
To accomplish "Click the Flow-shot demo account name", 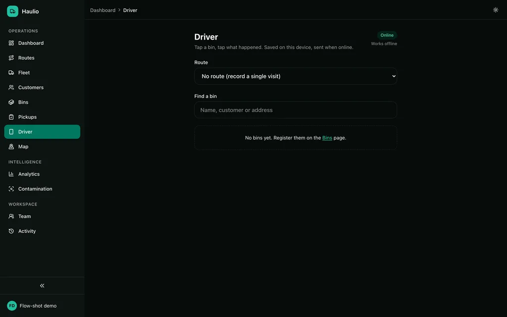I will [x=38, y=306].
